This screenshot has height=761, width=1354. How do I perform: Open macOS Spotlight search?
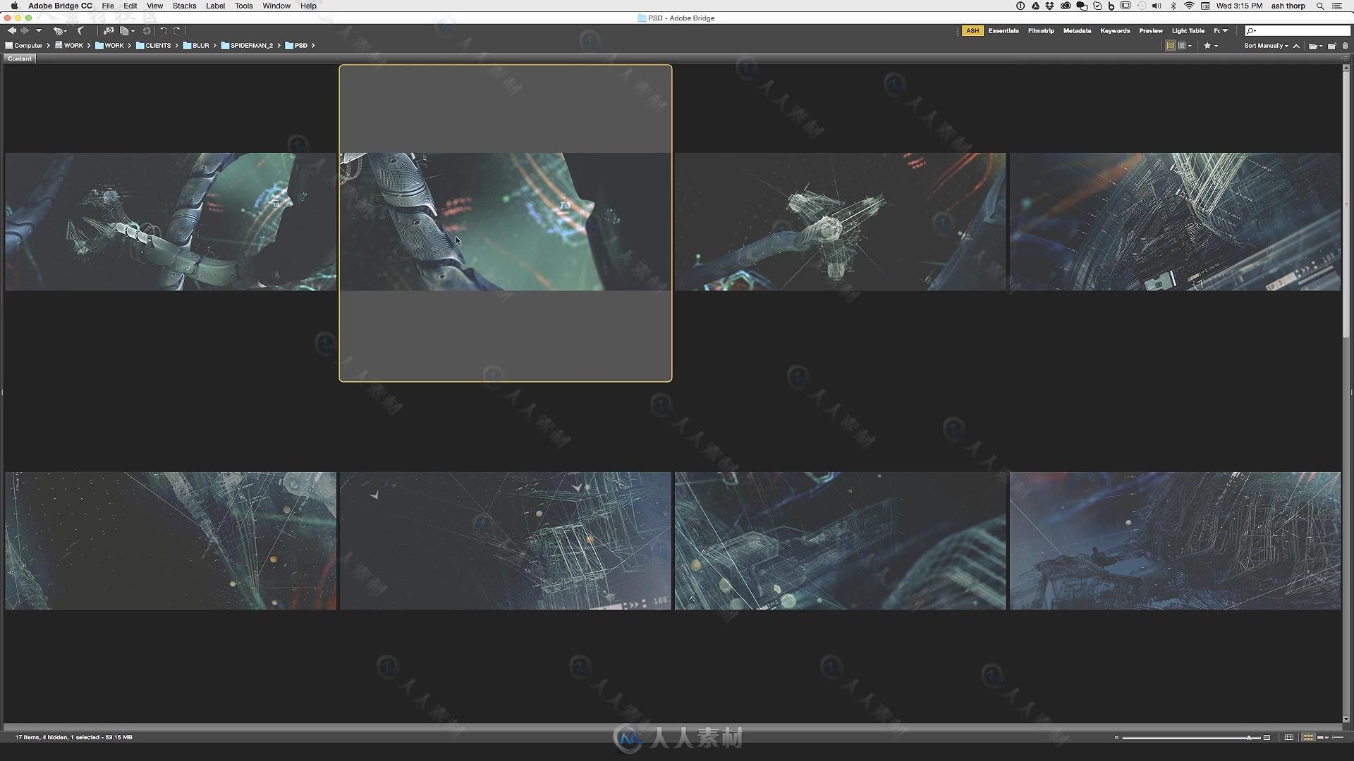pos(1320,6)
